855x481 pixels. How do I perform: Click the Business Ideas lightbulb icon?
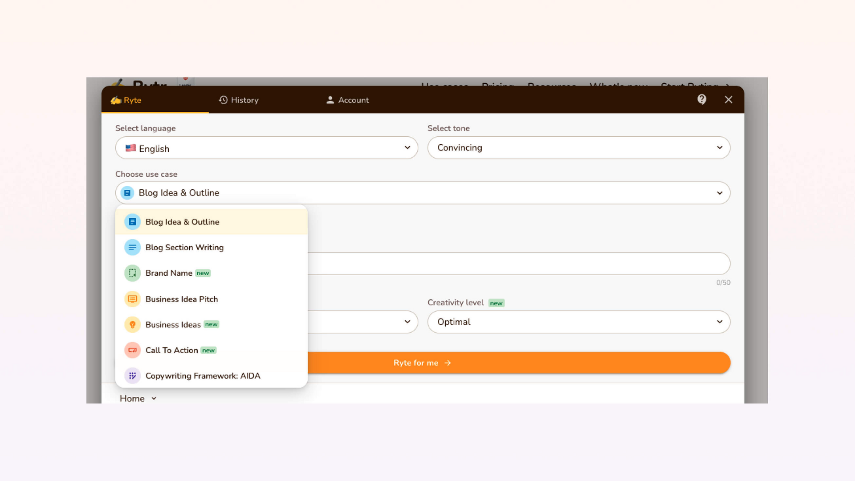[132, 324]
